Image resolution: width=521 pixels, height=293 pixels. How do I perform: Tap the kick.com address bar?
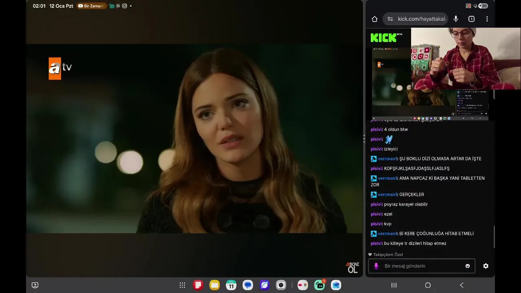[416, 19]
